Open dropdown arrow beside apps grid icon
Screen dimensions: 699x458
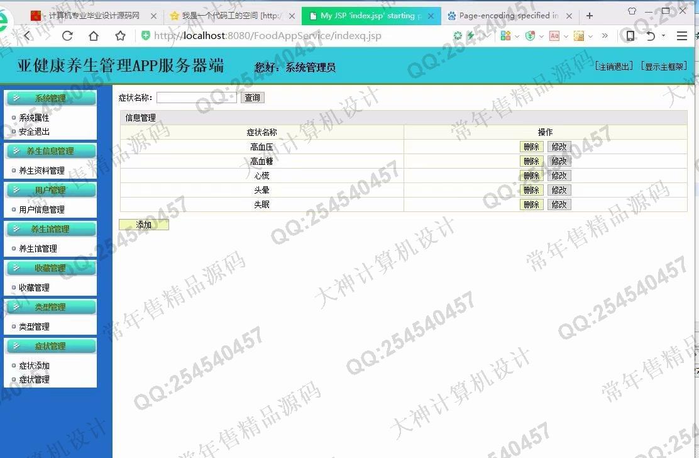point(517,36)
